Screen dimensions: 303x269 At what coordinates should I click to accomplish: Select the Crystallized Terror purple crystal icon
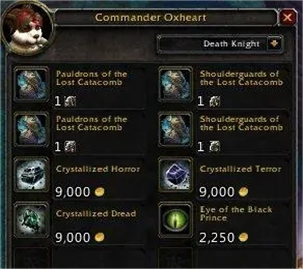click(x=175, y=175)
